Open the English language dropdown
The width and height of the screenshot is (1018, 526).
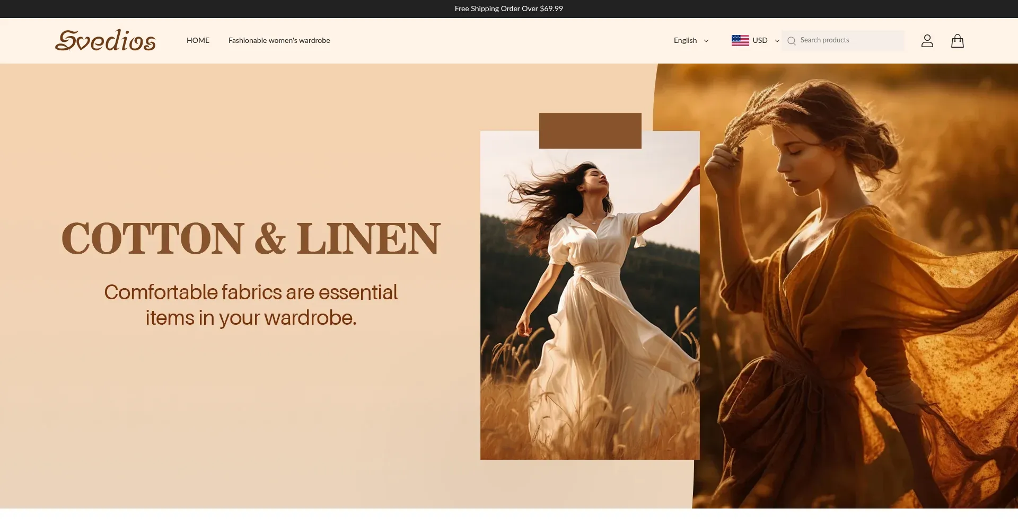tap(685, 40)
